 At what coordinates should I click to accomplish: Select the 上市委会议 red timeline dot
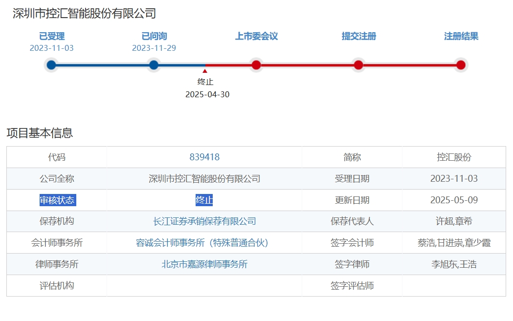tap(256, 64)
